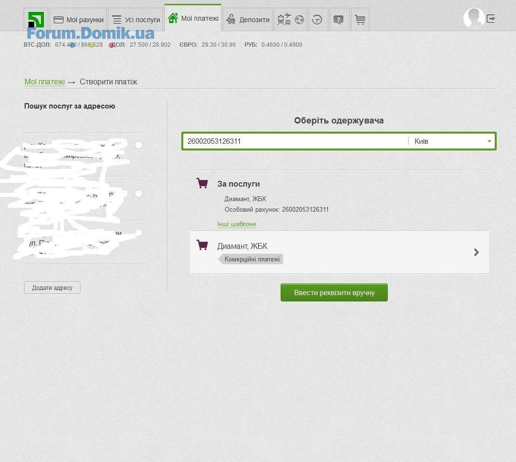Click the circular arrow refresh icon tab
The width and height of the screenshot is (516, 462).
pos(317,20)
